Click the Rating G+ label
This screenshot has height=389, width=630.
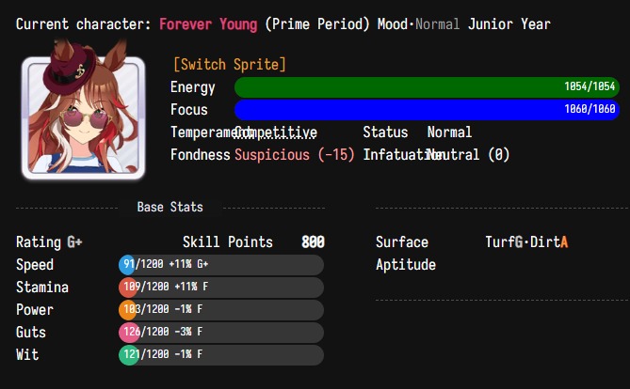49,242
